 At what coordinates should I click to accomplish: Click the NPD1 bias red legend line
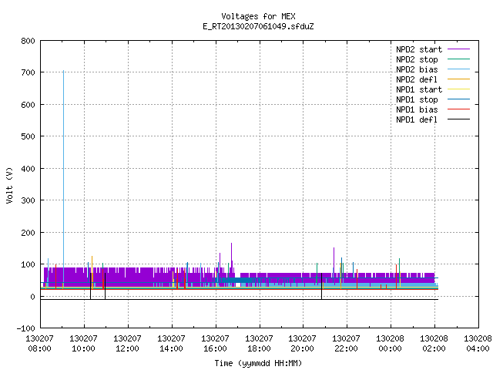[458, 109]
